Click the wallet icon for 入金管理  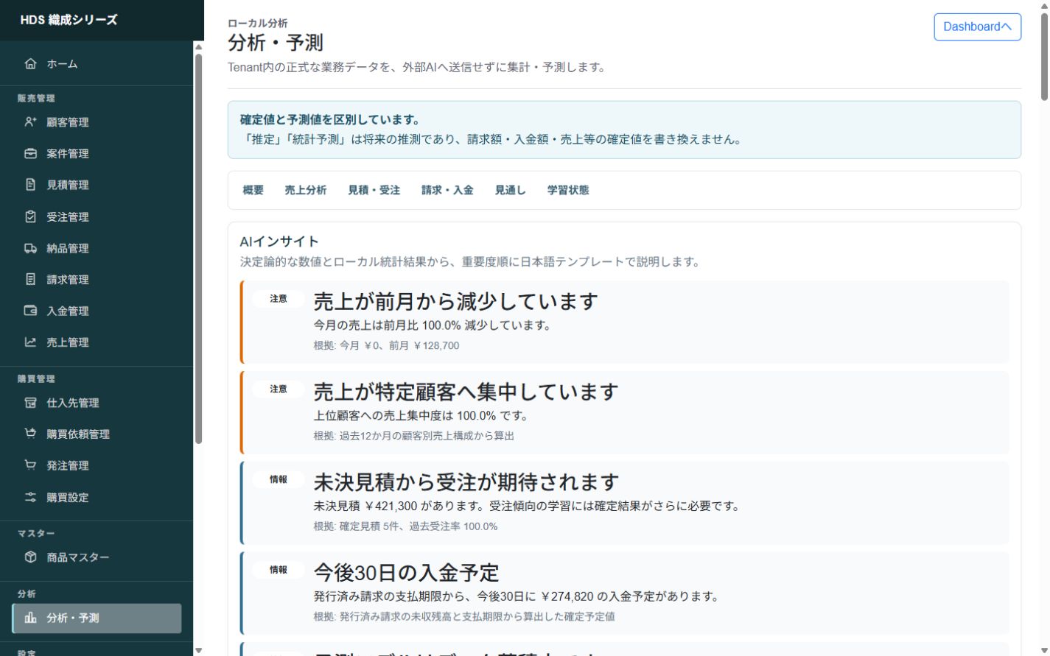(30, 311)
